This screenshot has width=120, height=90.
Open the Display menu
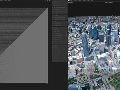tap(80, 0)
